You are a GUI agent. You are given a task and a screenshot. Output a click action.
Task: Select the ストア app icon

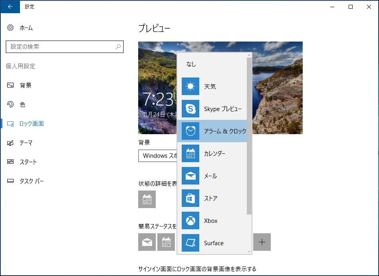(190, 198)
